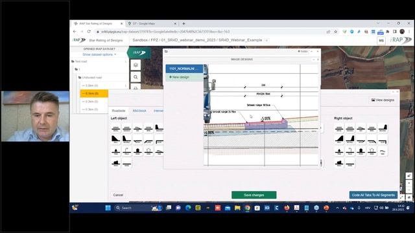Select the 1101_NORMALNI design entry
This screenshot has width=415, height=233.
184,69
